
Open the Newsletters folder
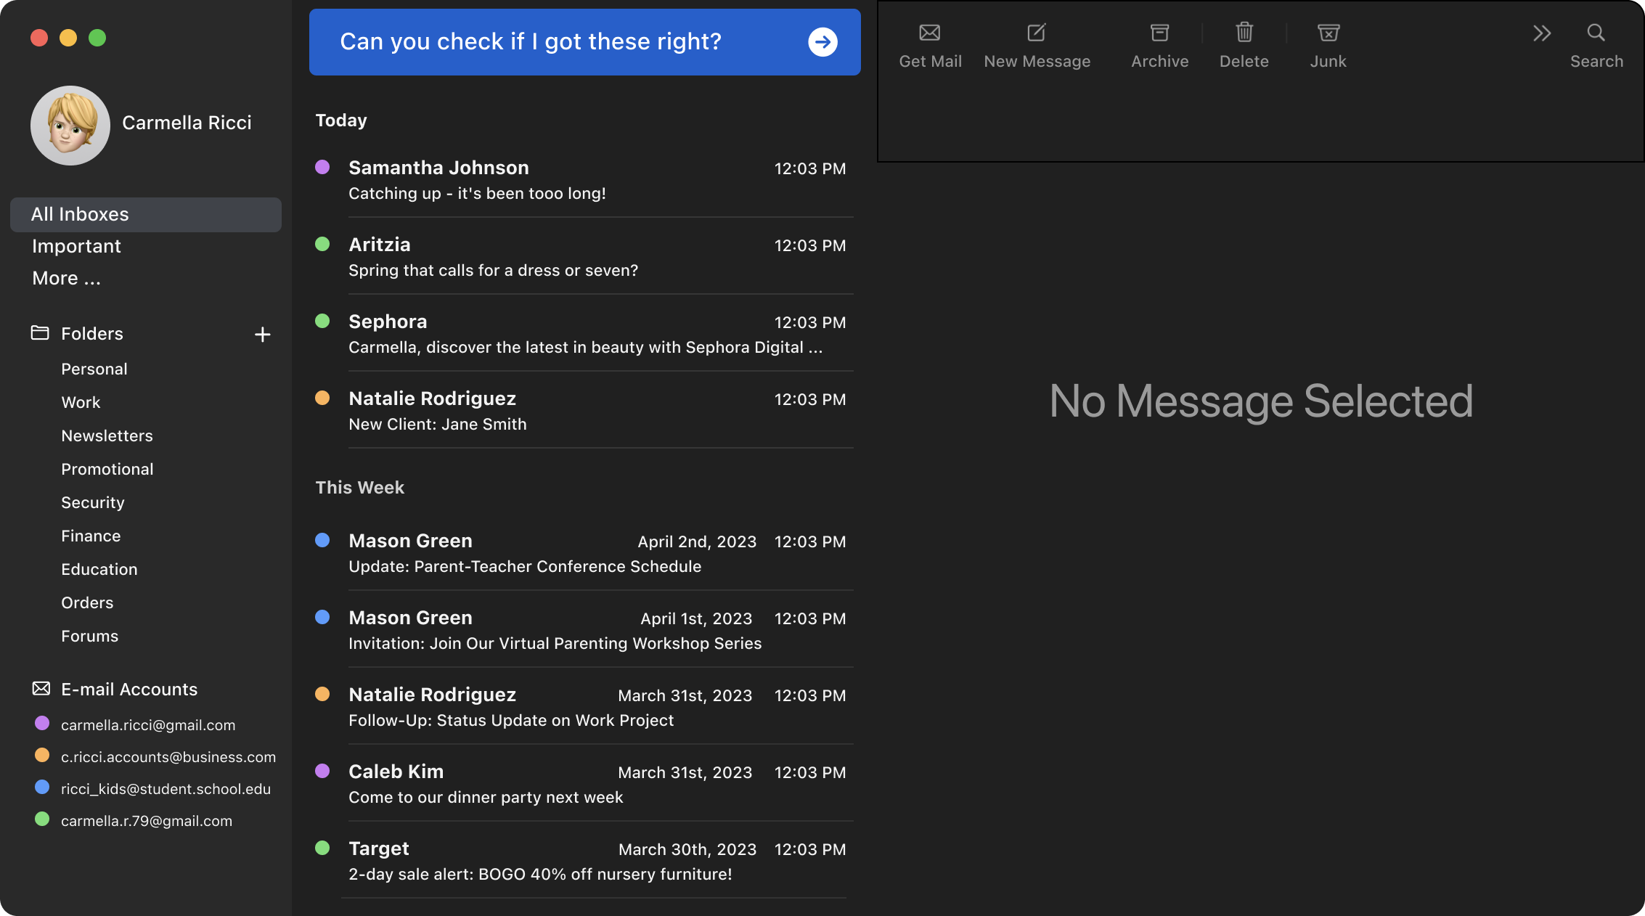107,435
